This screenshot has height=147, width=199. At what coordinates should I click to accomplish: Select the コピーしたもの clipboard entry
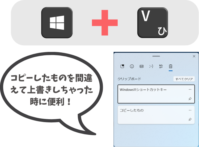click(x=156, y=115)
